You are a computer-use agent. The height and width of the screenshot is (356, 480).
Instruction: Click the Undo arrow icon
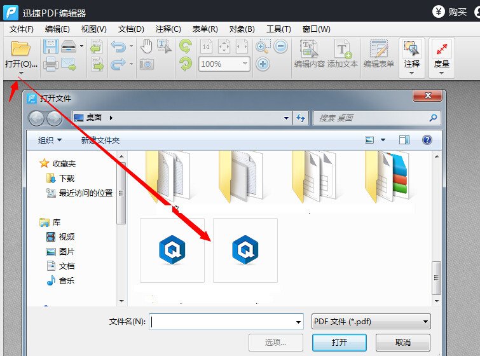pyautogui.click(x=118, y=46)
